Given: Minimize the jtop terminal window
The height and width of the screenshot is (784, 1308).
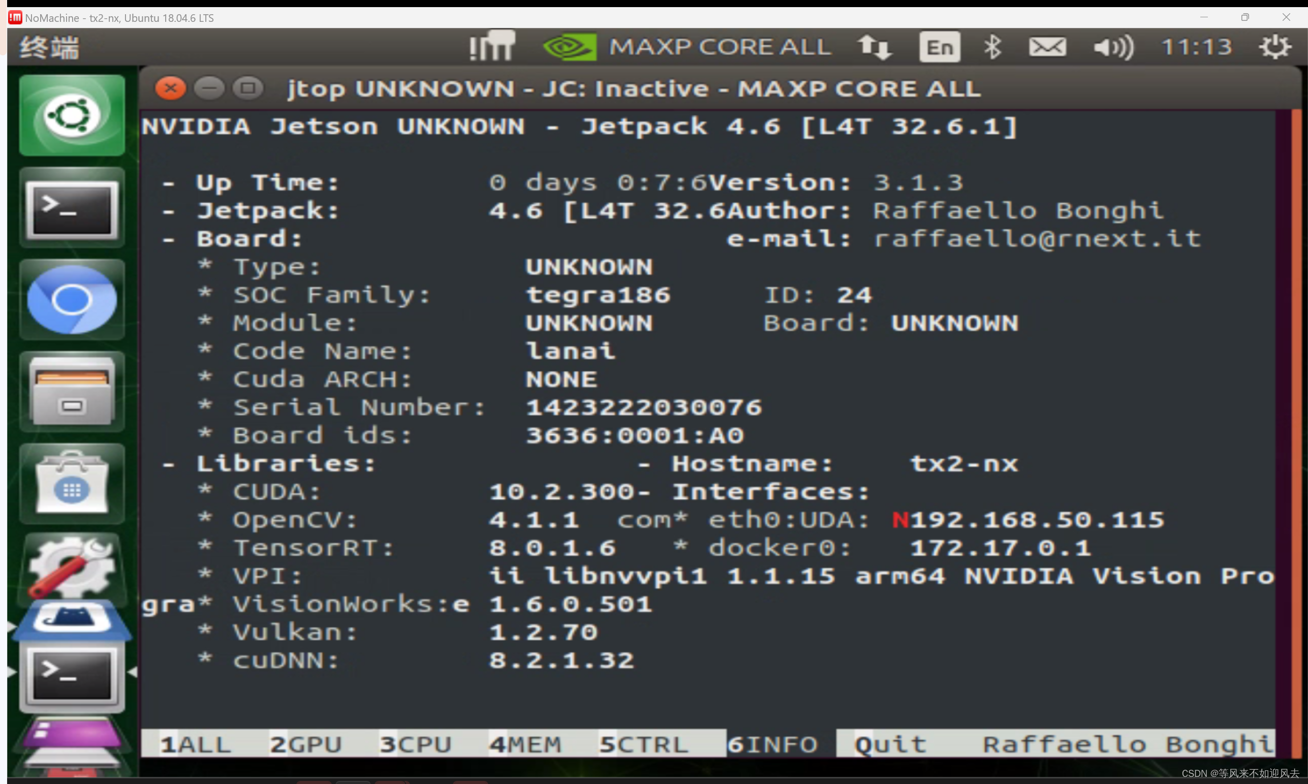Looking at the screenshot, I should [x=209, y=88].
